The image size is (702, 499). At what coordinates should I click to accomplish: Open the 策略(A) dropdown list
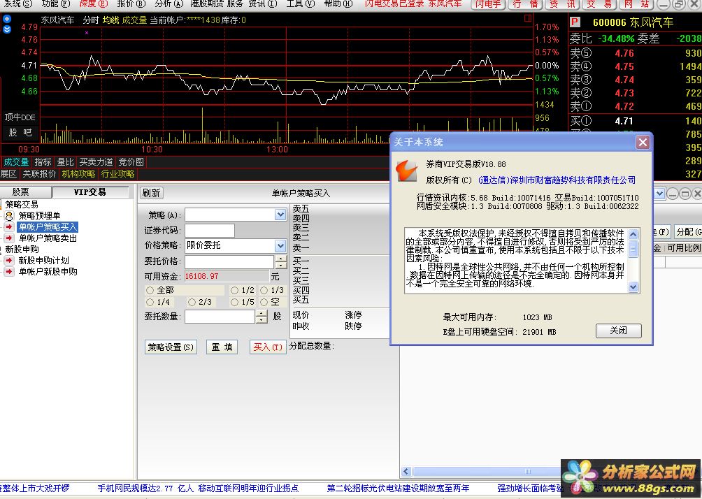[280, 215]
